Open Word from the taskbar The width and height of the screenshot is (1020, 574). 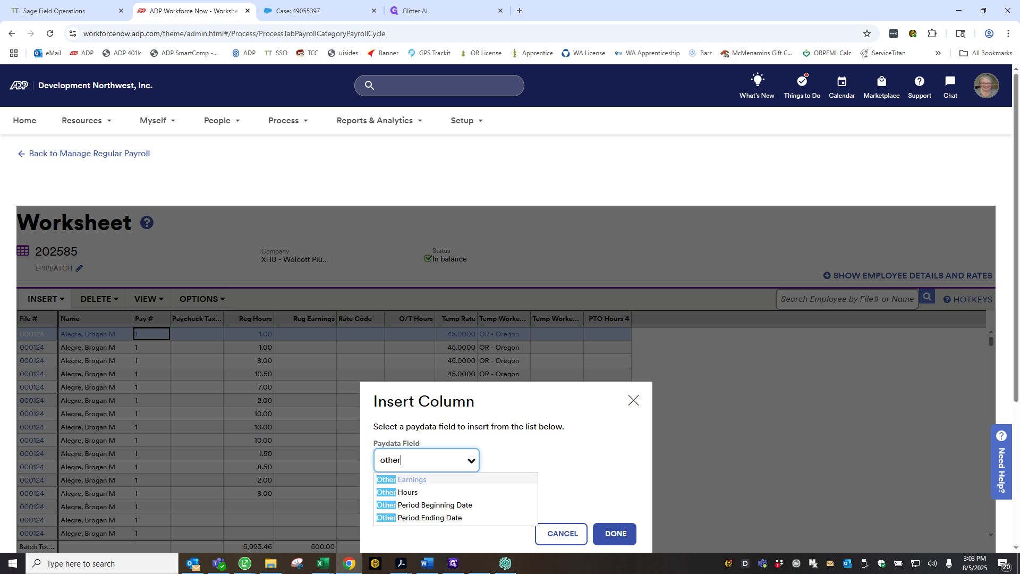click(x=427, y=563)
